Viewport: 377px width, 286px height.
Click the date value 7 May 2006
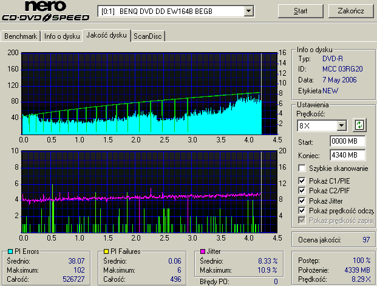339,79
